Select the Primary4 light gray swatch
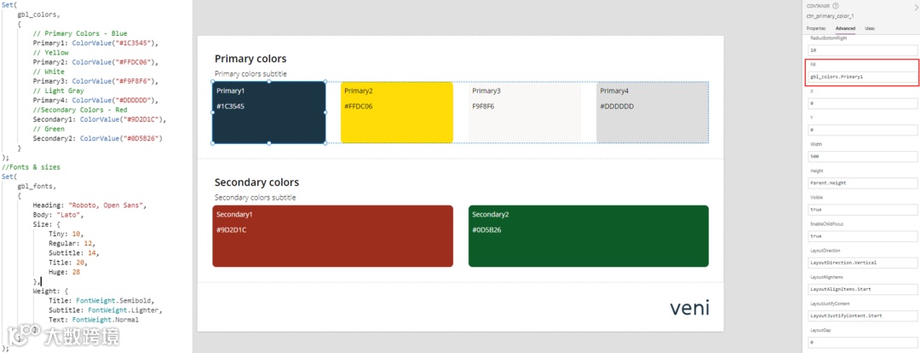 click(x=653, y=113)
